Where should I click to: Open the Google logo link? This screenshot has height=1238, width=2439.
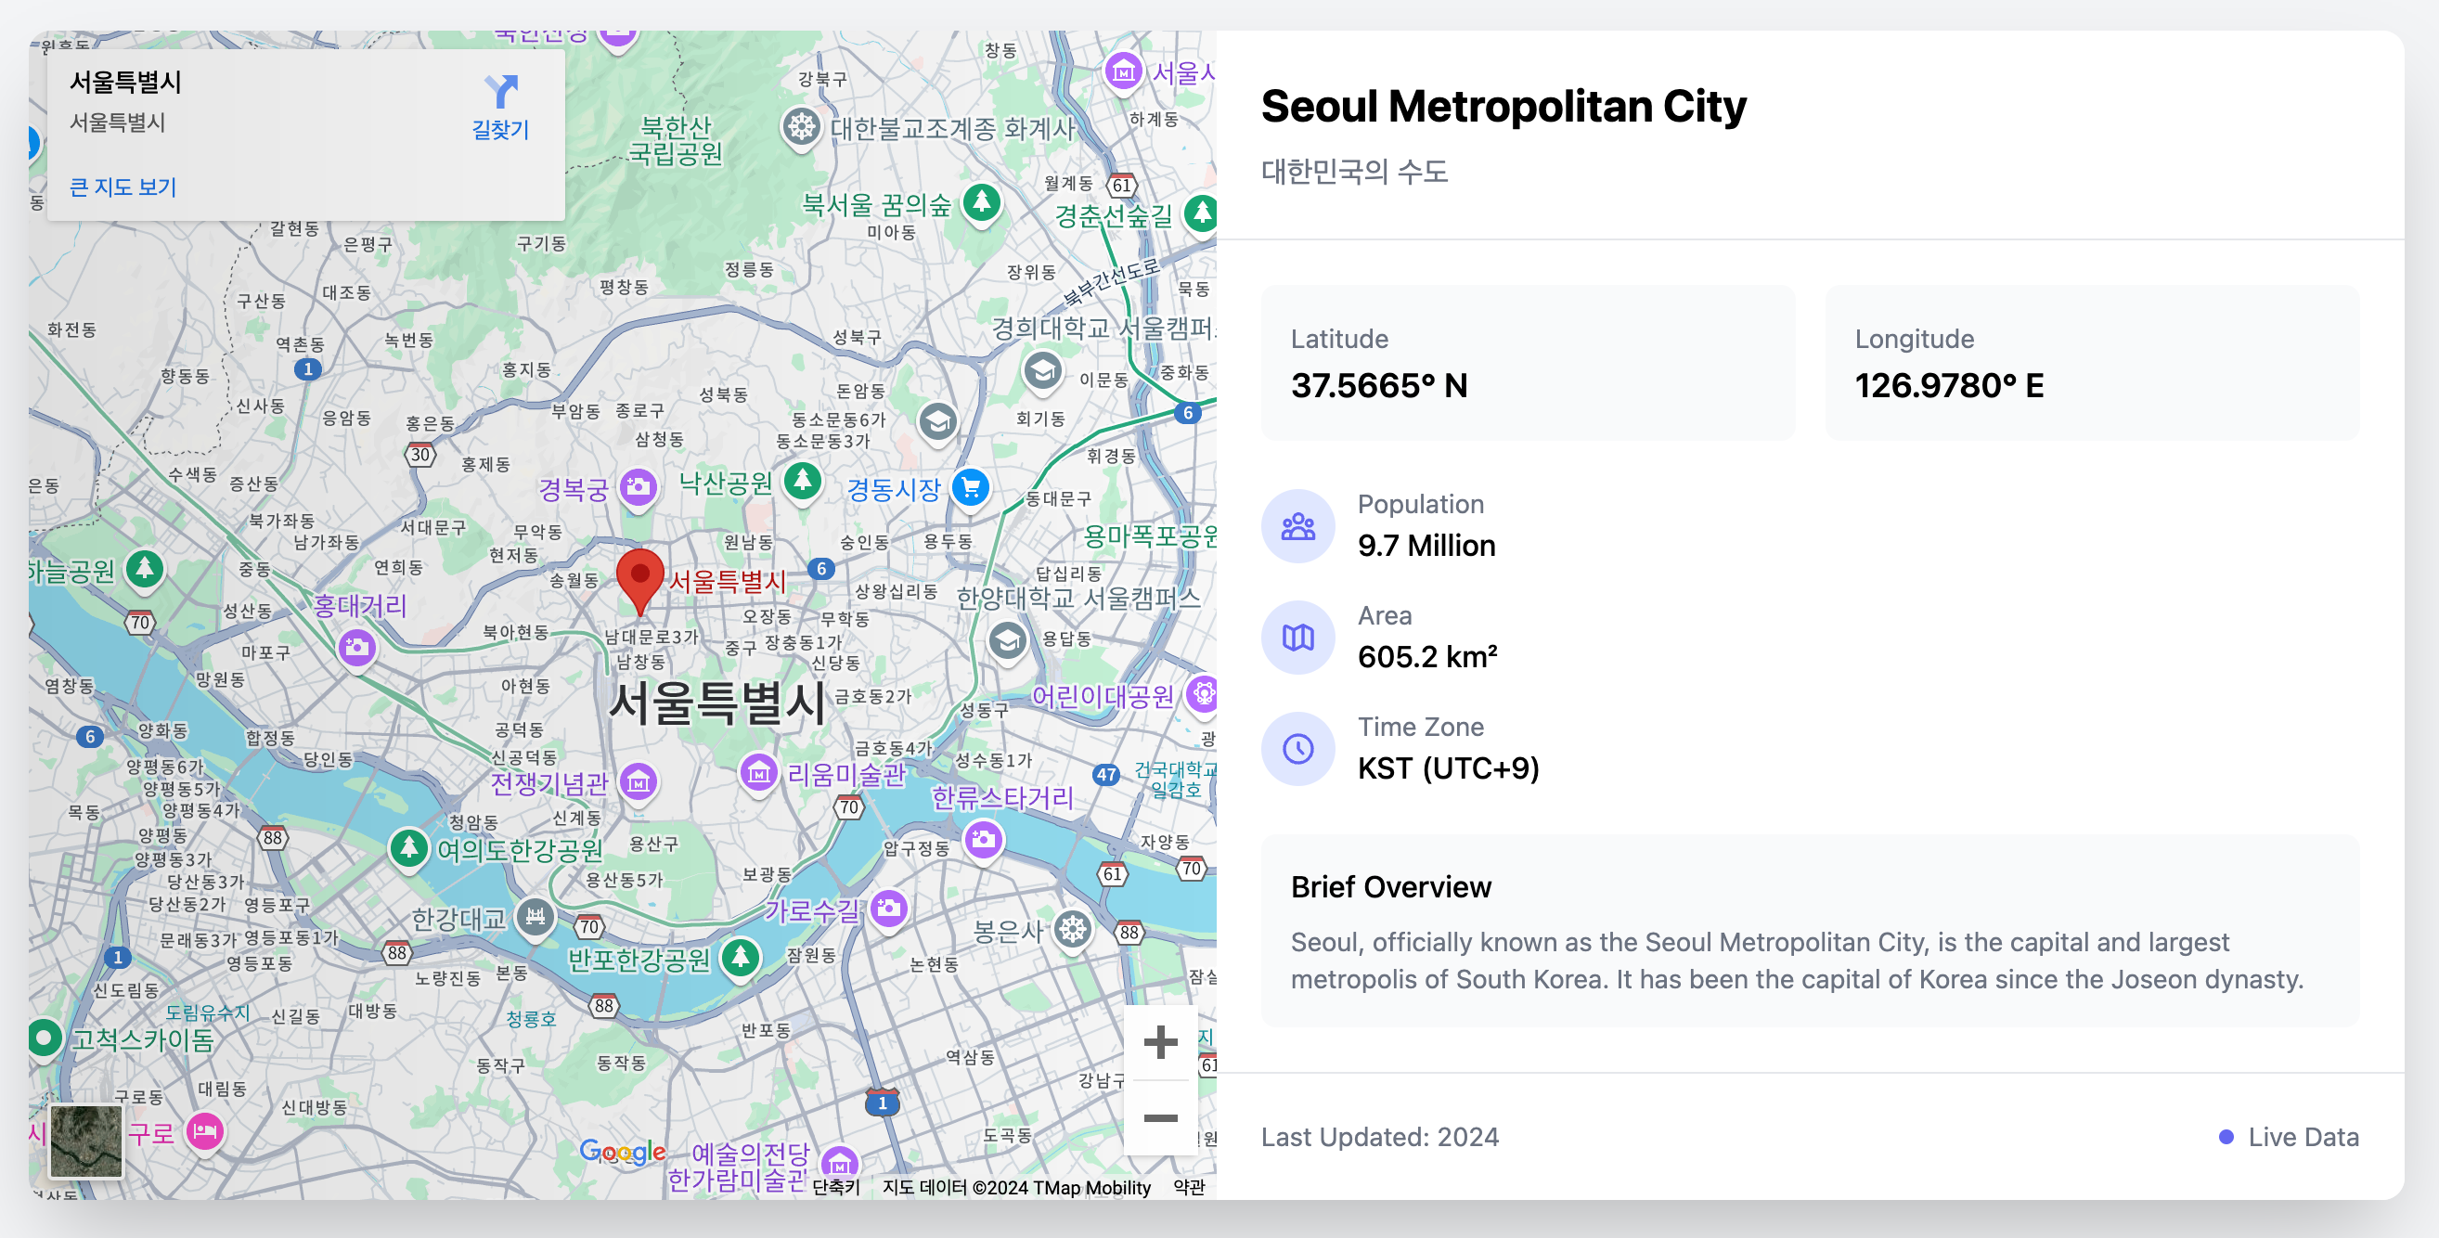point(622,1152)
